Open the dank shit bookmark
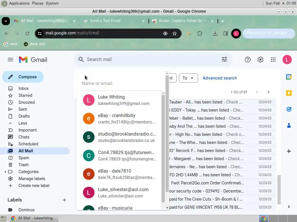Screen dimensions: 297x222 [35, 44]
